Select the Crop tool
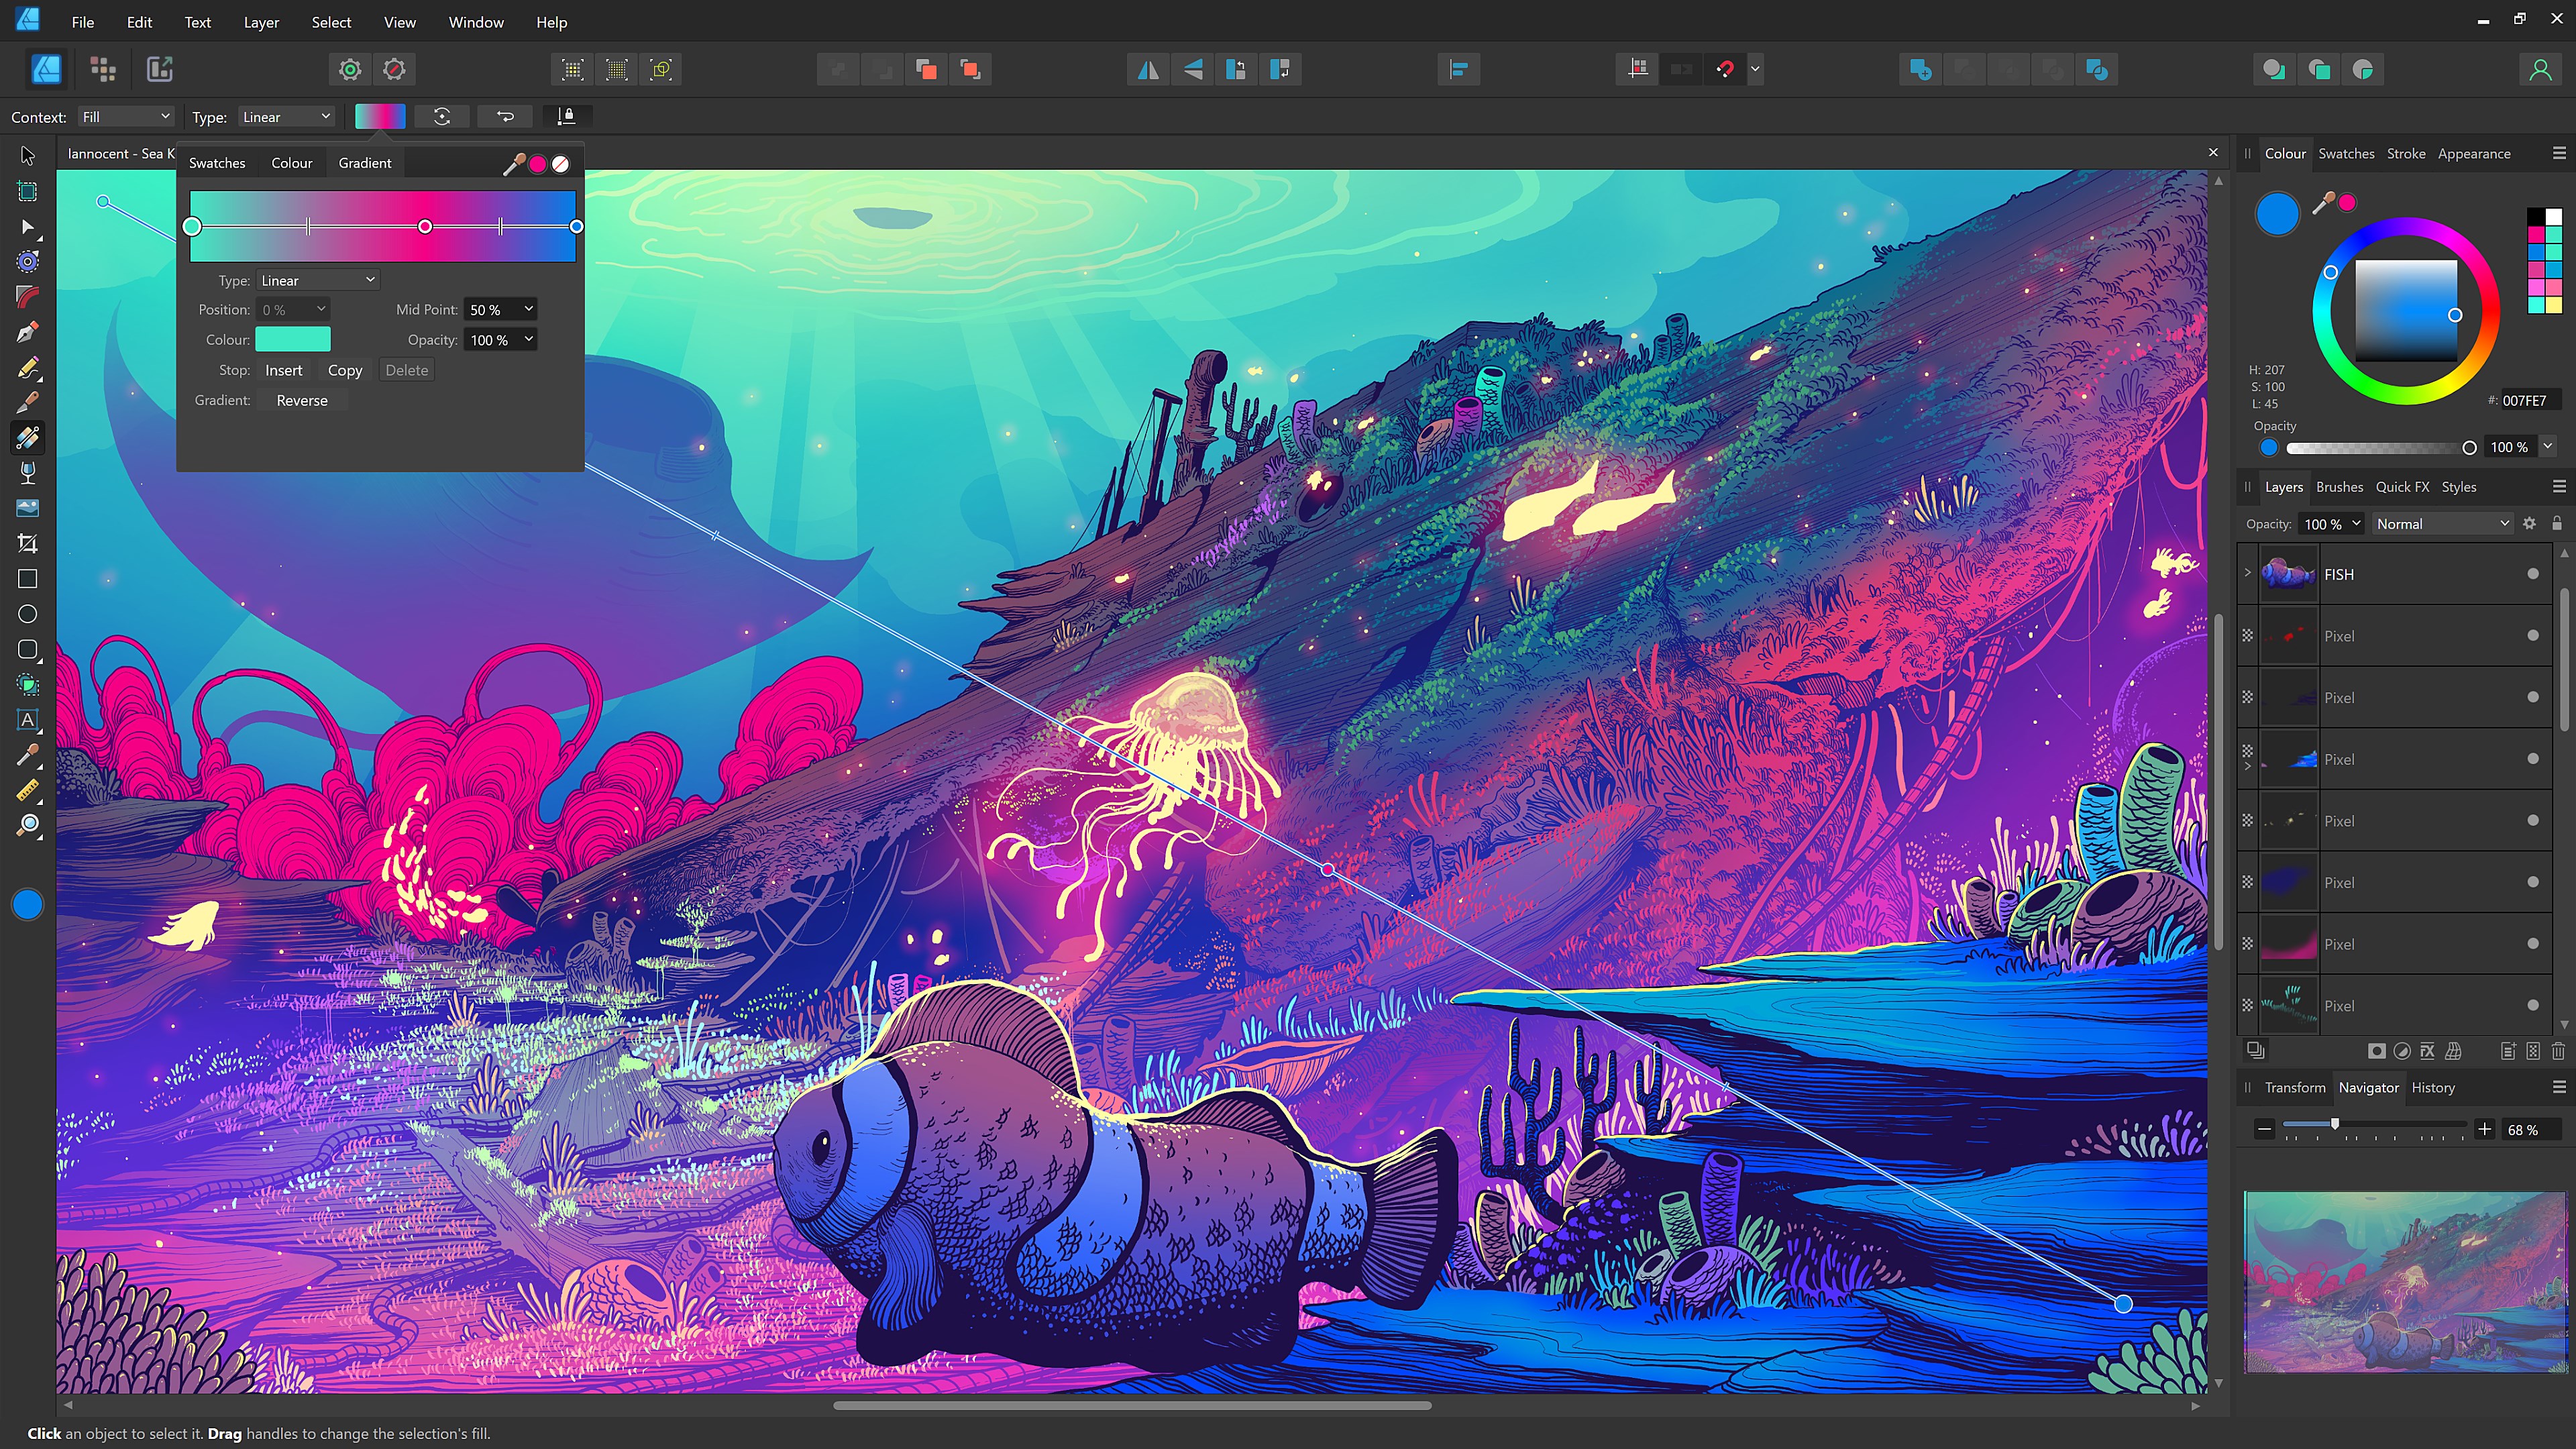Image resolution: width=2576 pixels, height=1449 pixels. pos(28,544)
